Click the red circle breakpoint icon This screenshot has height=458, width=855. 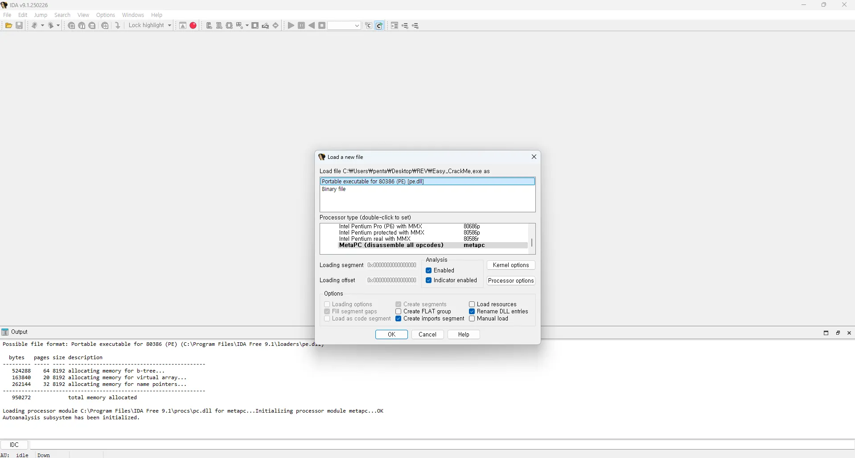193,26
